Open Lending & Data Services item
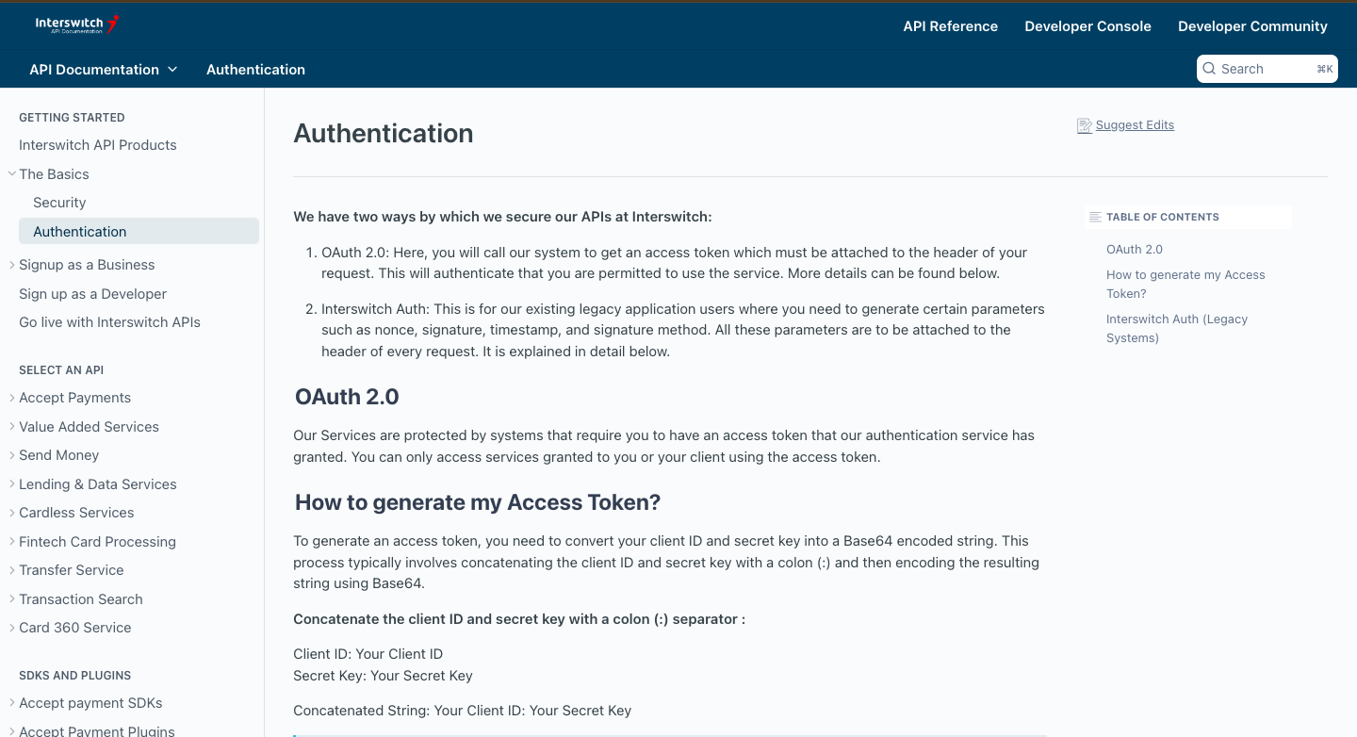The height and width of the screenshot is (737, 1357). point(98,484)
